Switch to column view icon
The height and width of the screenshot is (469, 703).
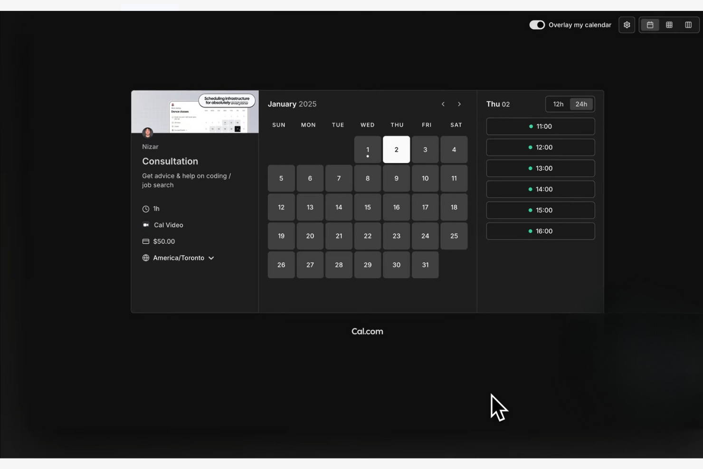[x=688, y=25]
